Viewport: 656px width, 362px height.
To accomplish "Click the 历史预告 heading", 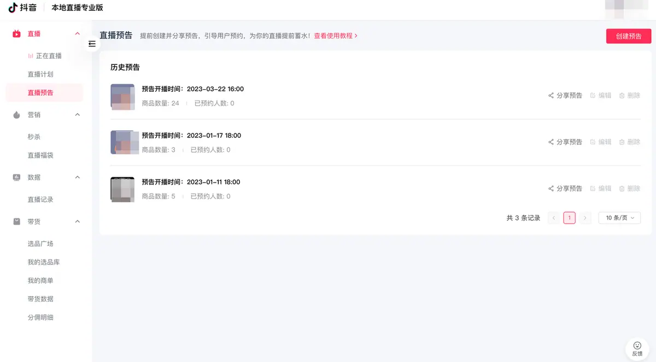I will click(125, 67).
